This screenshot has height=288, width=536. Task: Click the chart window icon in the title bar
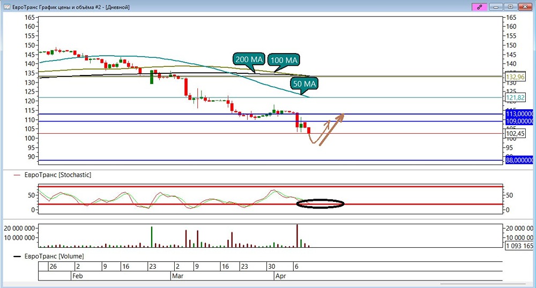point(7,7)
